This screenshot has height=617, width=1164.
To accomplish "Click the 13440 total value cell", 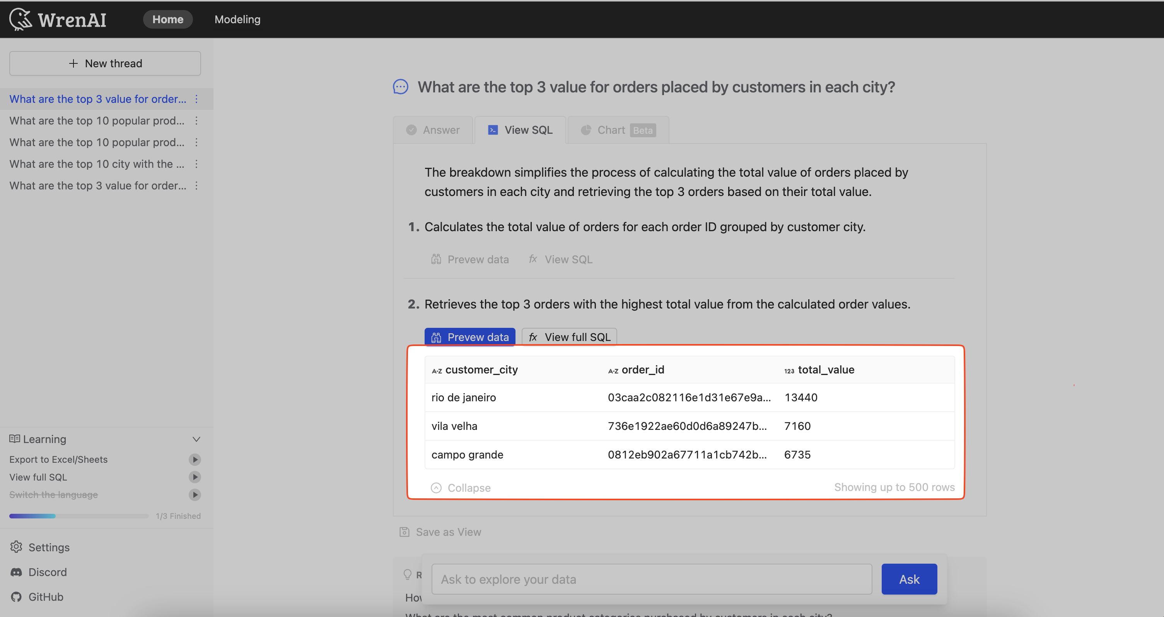I will pos(866,397).
